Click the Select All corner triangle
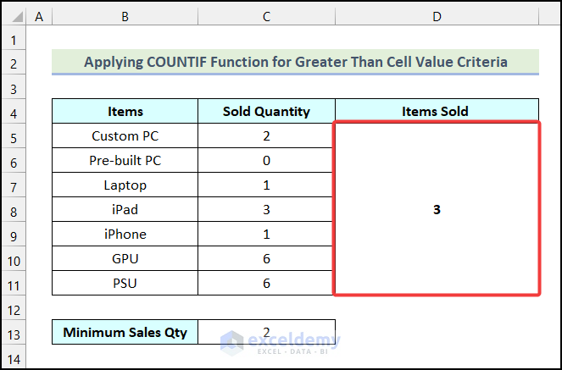This screenshot has width=562, height=370. pyautogui.click(x=14, y=15)
